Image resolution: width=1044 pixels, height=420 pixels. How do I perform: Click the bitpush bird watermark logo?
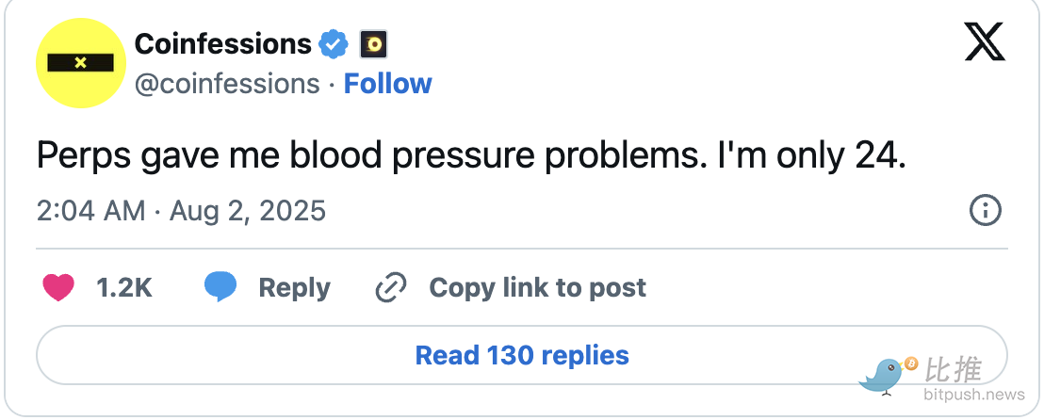[884, 373]
